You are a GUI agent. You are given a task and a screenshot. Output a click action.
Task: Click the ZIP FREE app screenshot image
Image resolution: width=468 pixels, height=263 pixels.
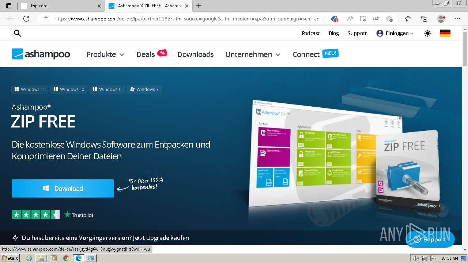[314, 153]
